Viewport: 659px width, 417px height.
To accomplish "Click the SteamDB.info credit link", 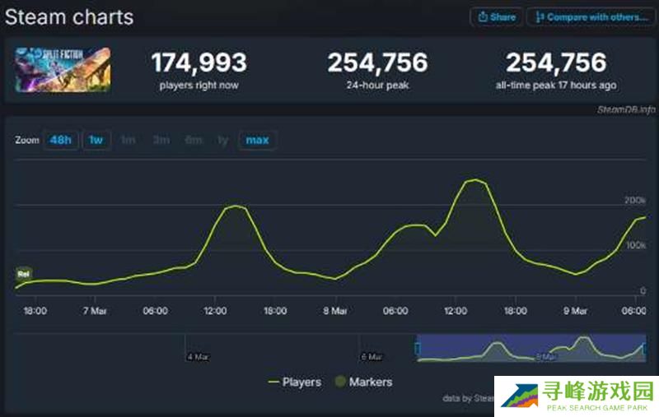I will [625, 110].
